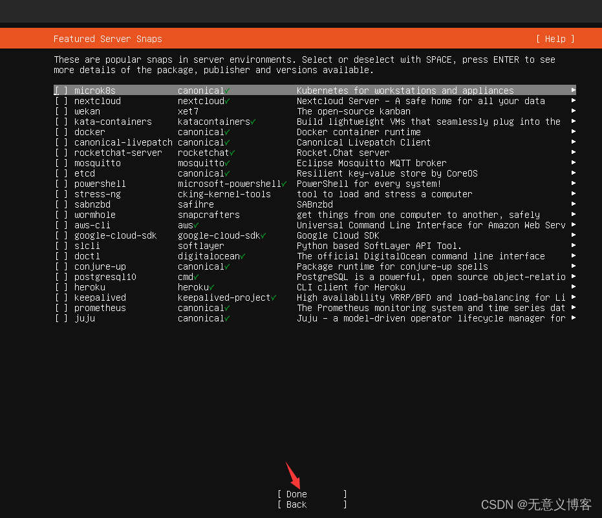
Task: Enable the aws-cli snap
Action: [x=59, y=225]
